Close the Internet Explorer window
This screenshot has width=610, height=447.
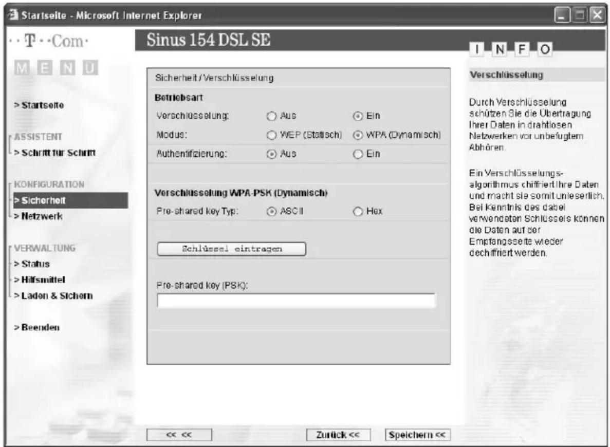(x=597, y=15)
